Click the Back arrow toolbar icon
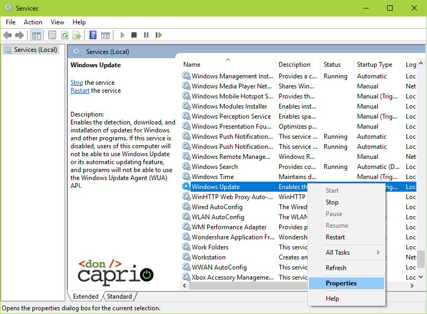Screen dimensions: 427x314 click(7, 35)
